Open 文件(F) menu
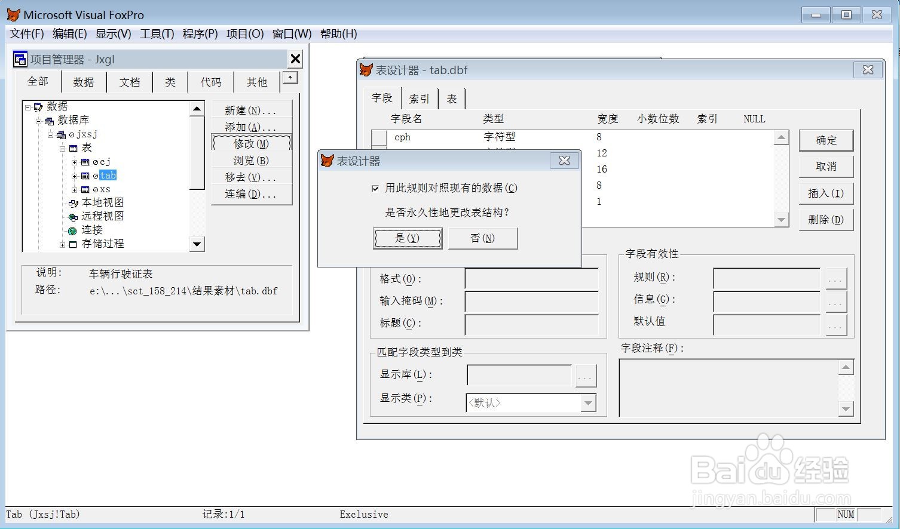 27,34
